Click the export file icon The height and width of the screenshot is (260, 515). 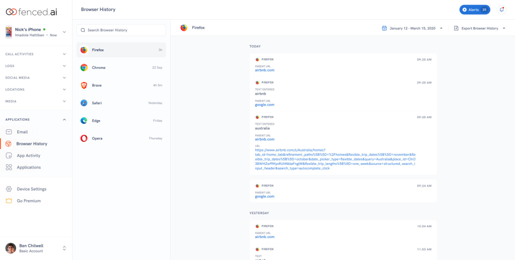tap(456, 28)
